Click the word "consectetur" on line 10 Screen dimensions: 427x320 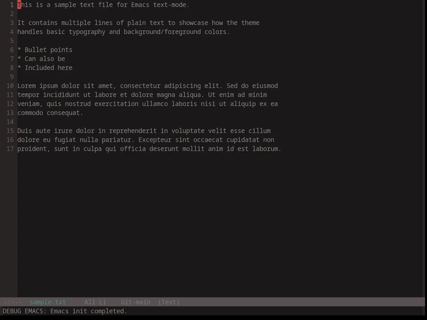140,86
